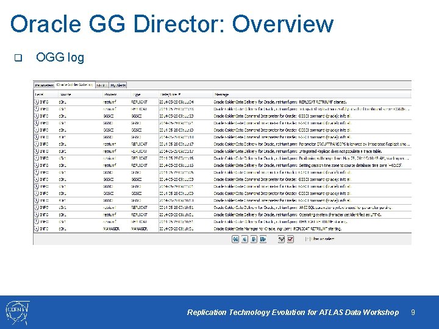The height and width of the screenshot is (329, 439).
Task: Open the log filter funnel icon
Action: (281, 239)
